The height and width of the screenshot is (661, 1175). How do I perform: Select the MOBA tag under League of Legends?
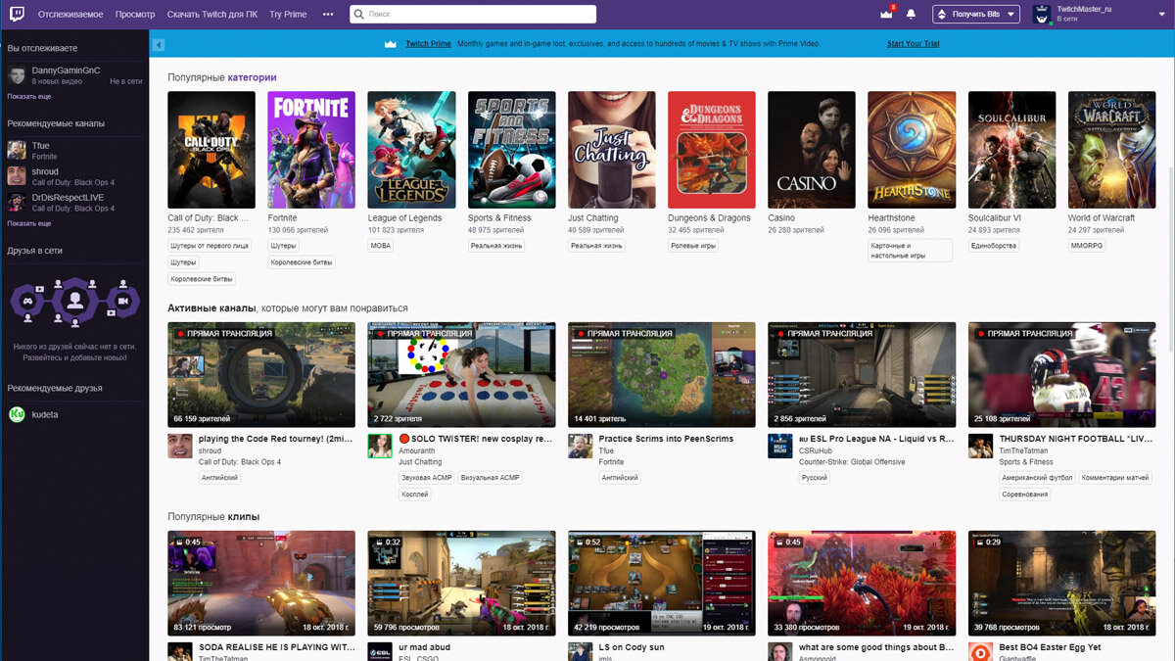381,245
